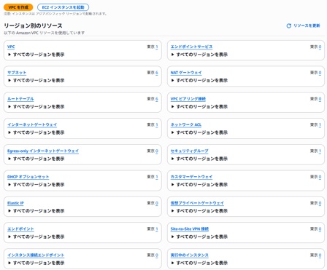
Task: Click the Tokyo count for DHCP オプションセット
Action: [157, 177]
